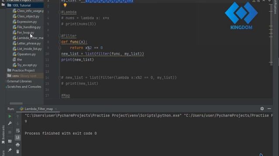
Task: Select the venv library root folder
Action: (x=24, y=76)
